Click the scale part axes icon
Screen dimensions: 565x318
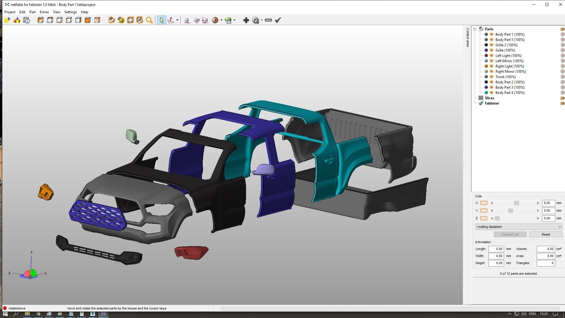205,20
